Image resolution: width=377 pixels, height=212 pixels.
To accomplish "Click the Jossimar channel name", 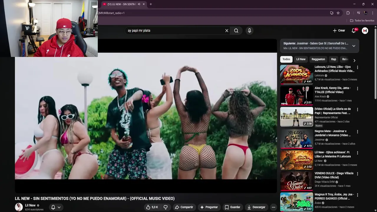I will click(320, 140).
